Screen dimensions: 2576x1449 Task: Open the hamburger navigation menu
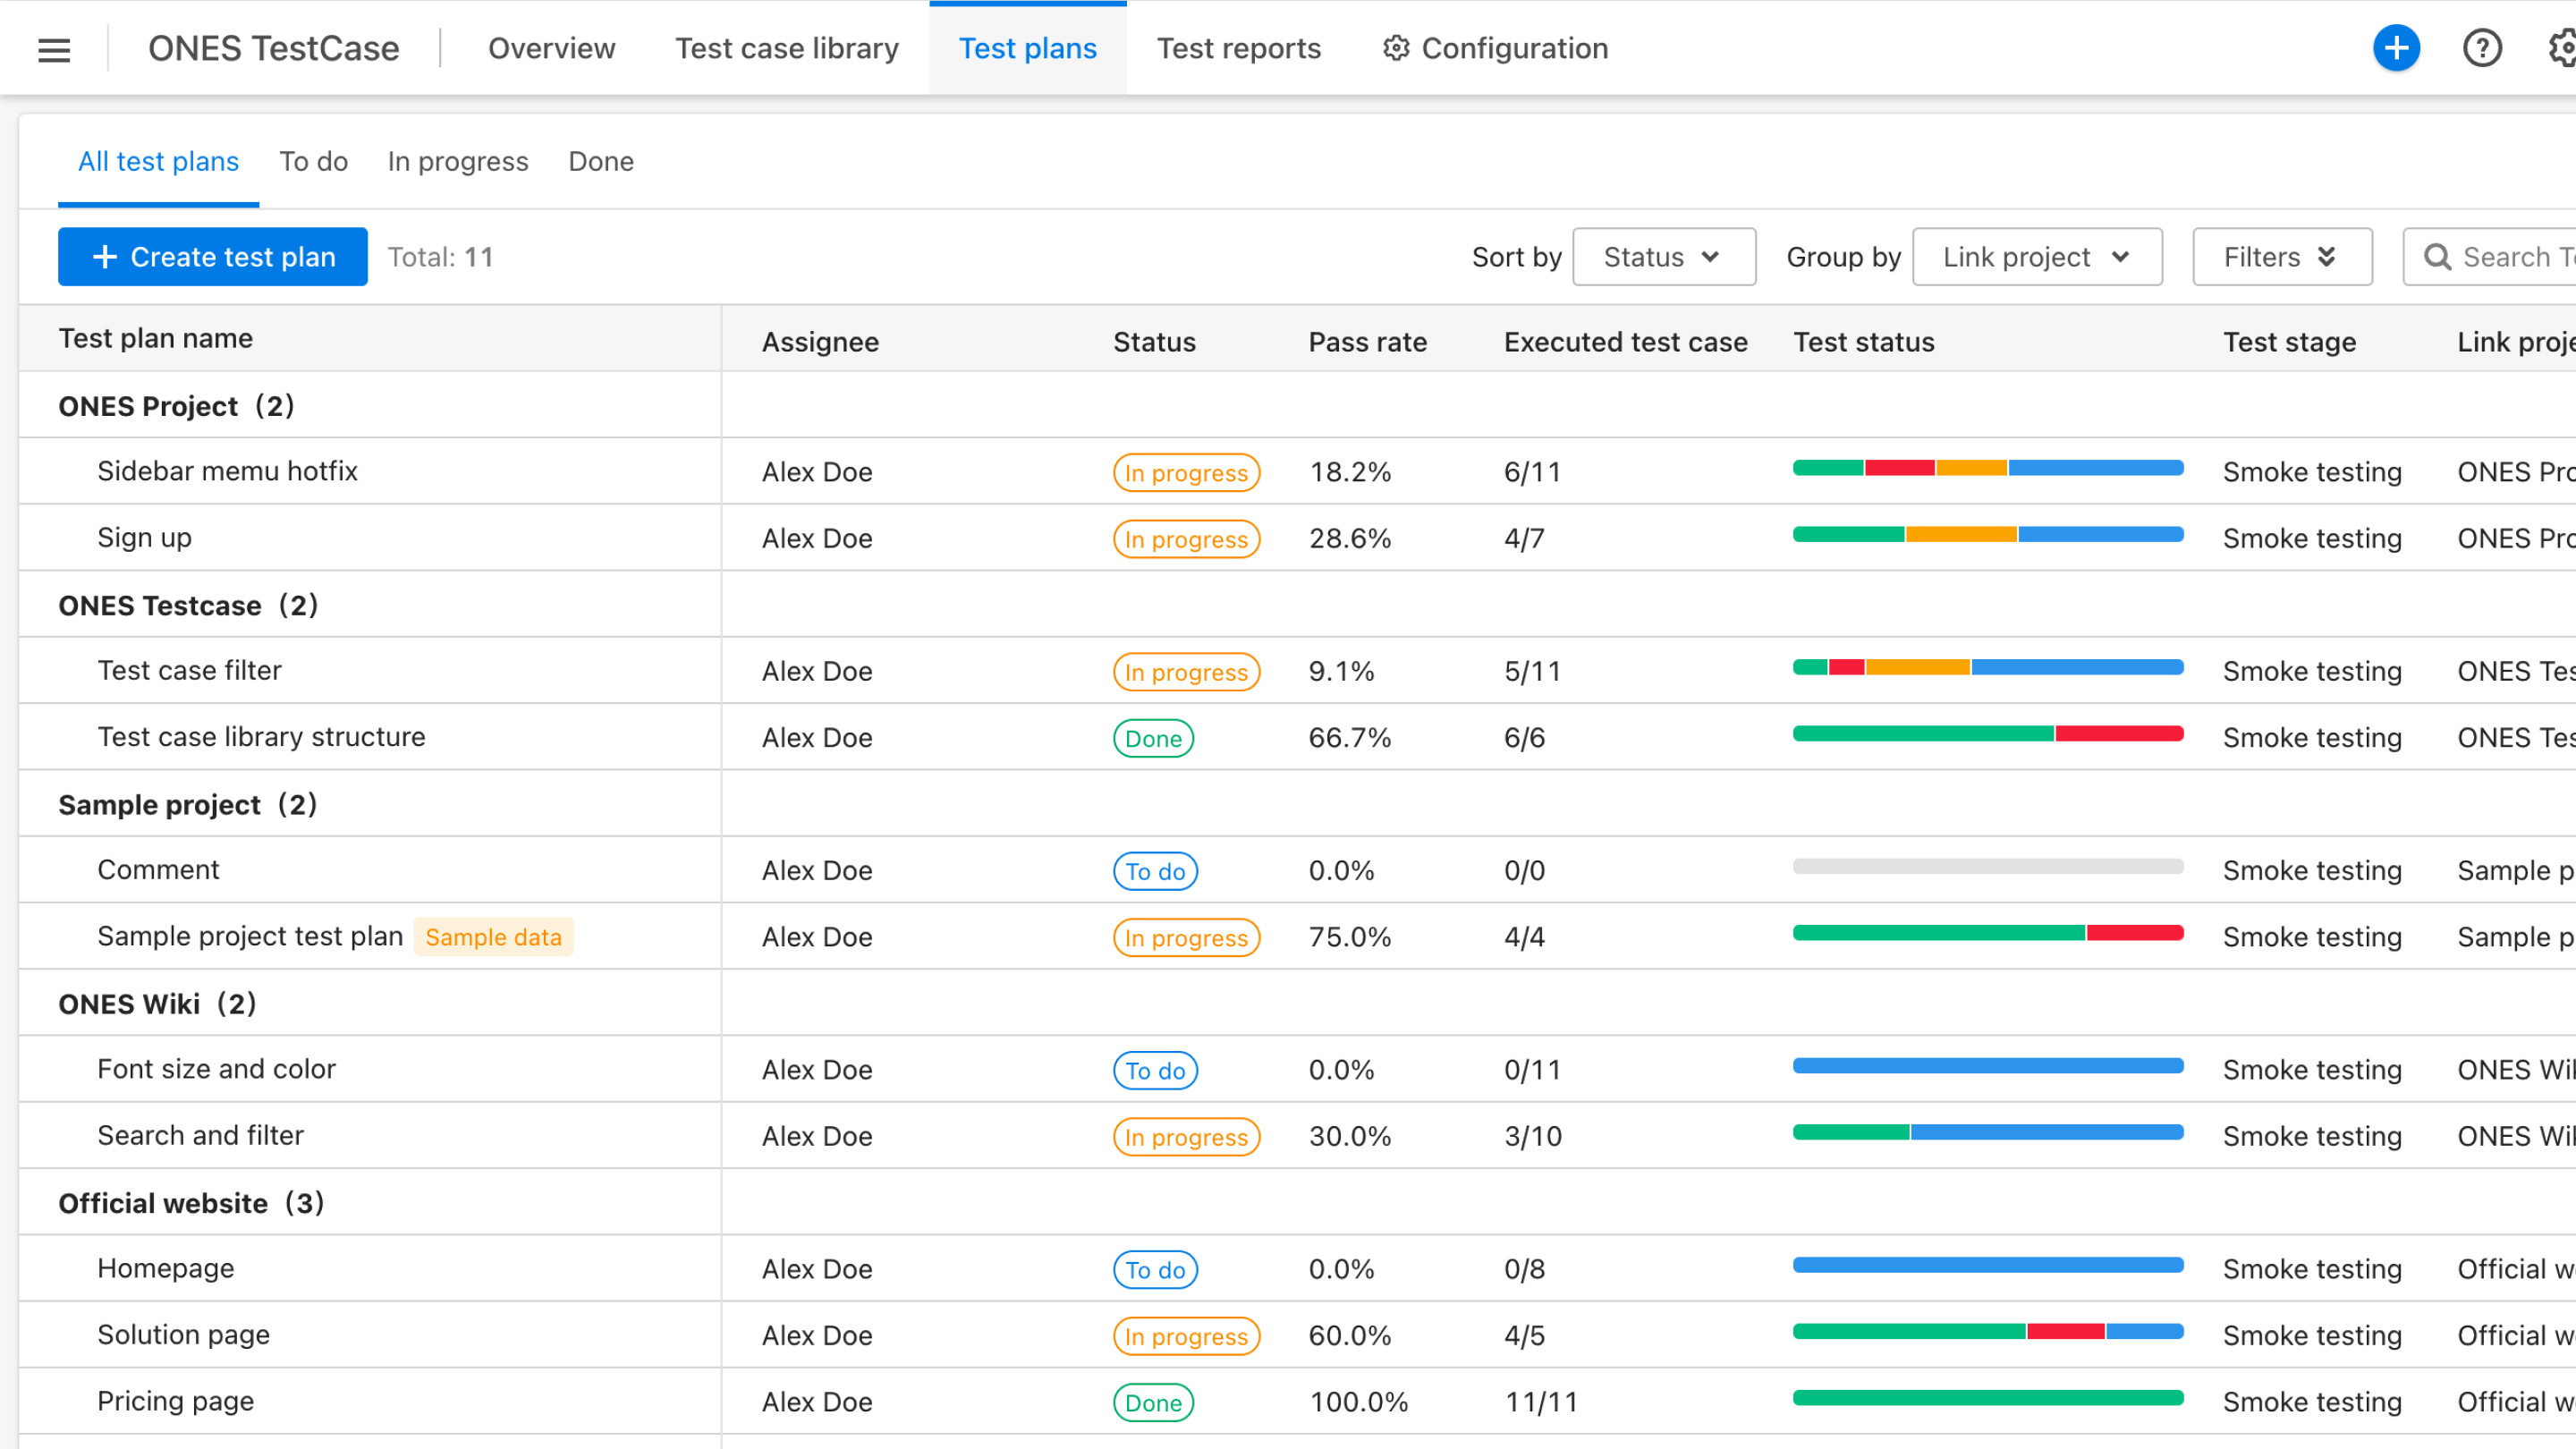(x=53, y=48)
